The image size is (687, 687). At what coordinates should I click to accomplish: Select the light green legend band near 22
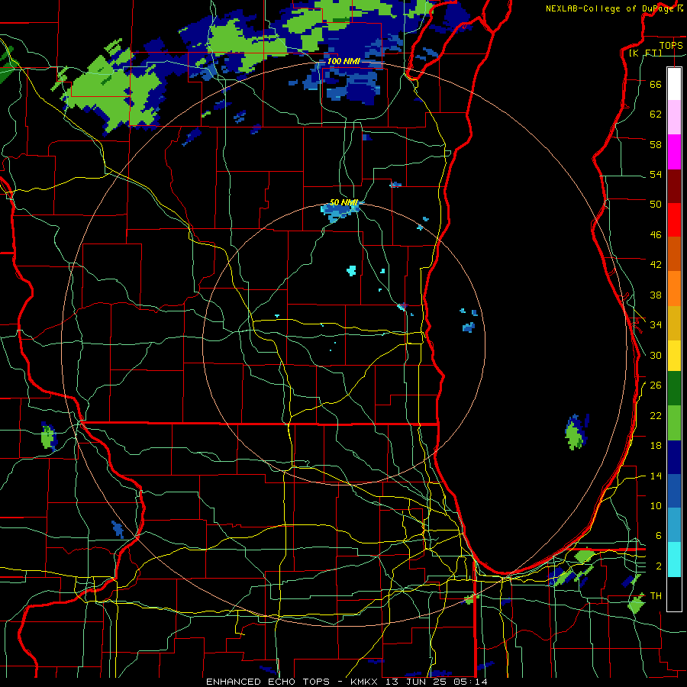674,423
